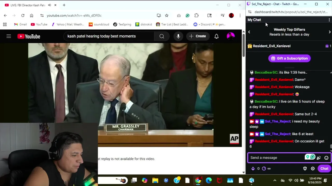332x186 pixels.
Task: Click the Gift a Subscription button
Action: pyautogui.click(x=289, y=58)
